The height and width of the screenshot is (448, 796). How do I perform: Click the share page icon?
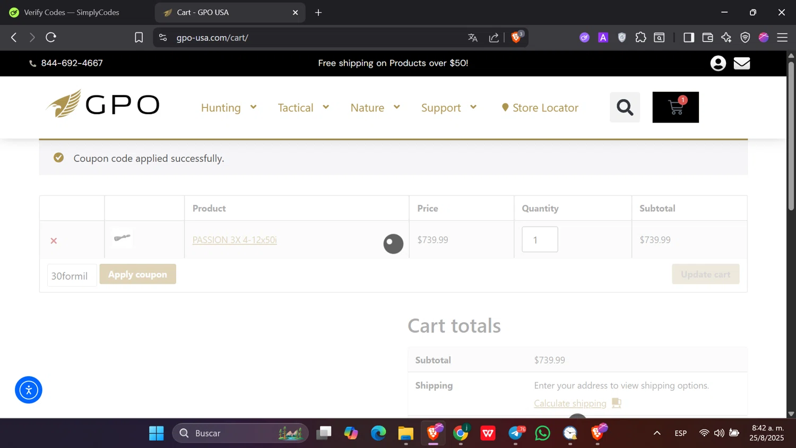tap(494, 37)
